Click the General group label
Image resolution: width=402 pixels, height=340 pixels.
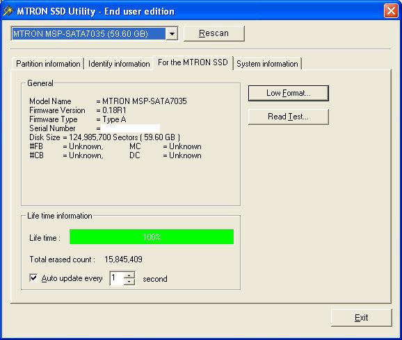pos(40,83)
